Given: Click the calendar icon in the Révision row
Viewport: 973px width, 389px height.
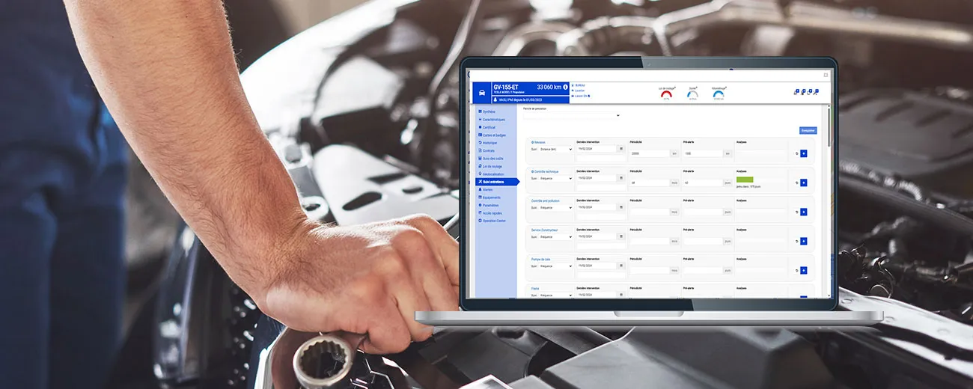Looking at the screenshot, I should pyautogui.click(x=620, y=149).
